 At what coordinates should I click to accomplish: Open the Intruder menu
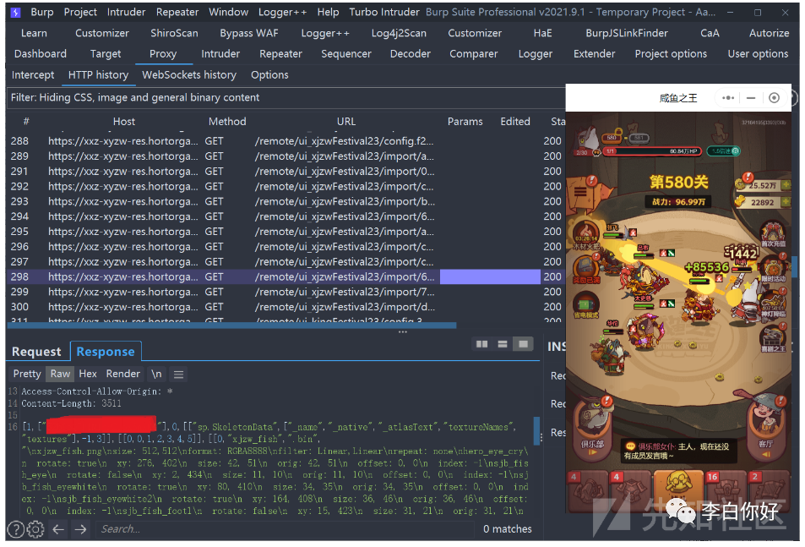pyautogui.click(x=126, y=12)
